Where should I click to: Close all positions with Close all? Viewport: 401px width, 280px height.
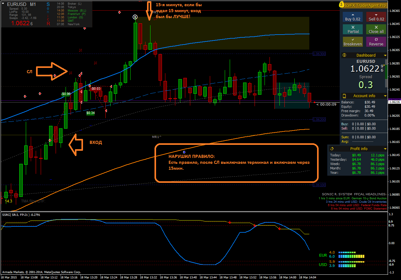(x=376, y=29)
